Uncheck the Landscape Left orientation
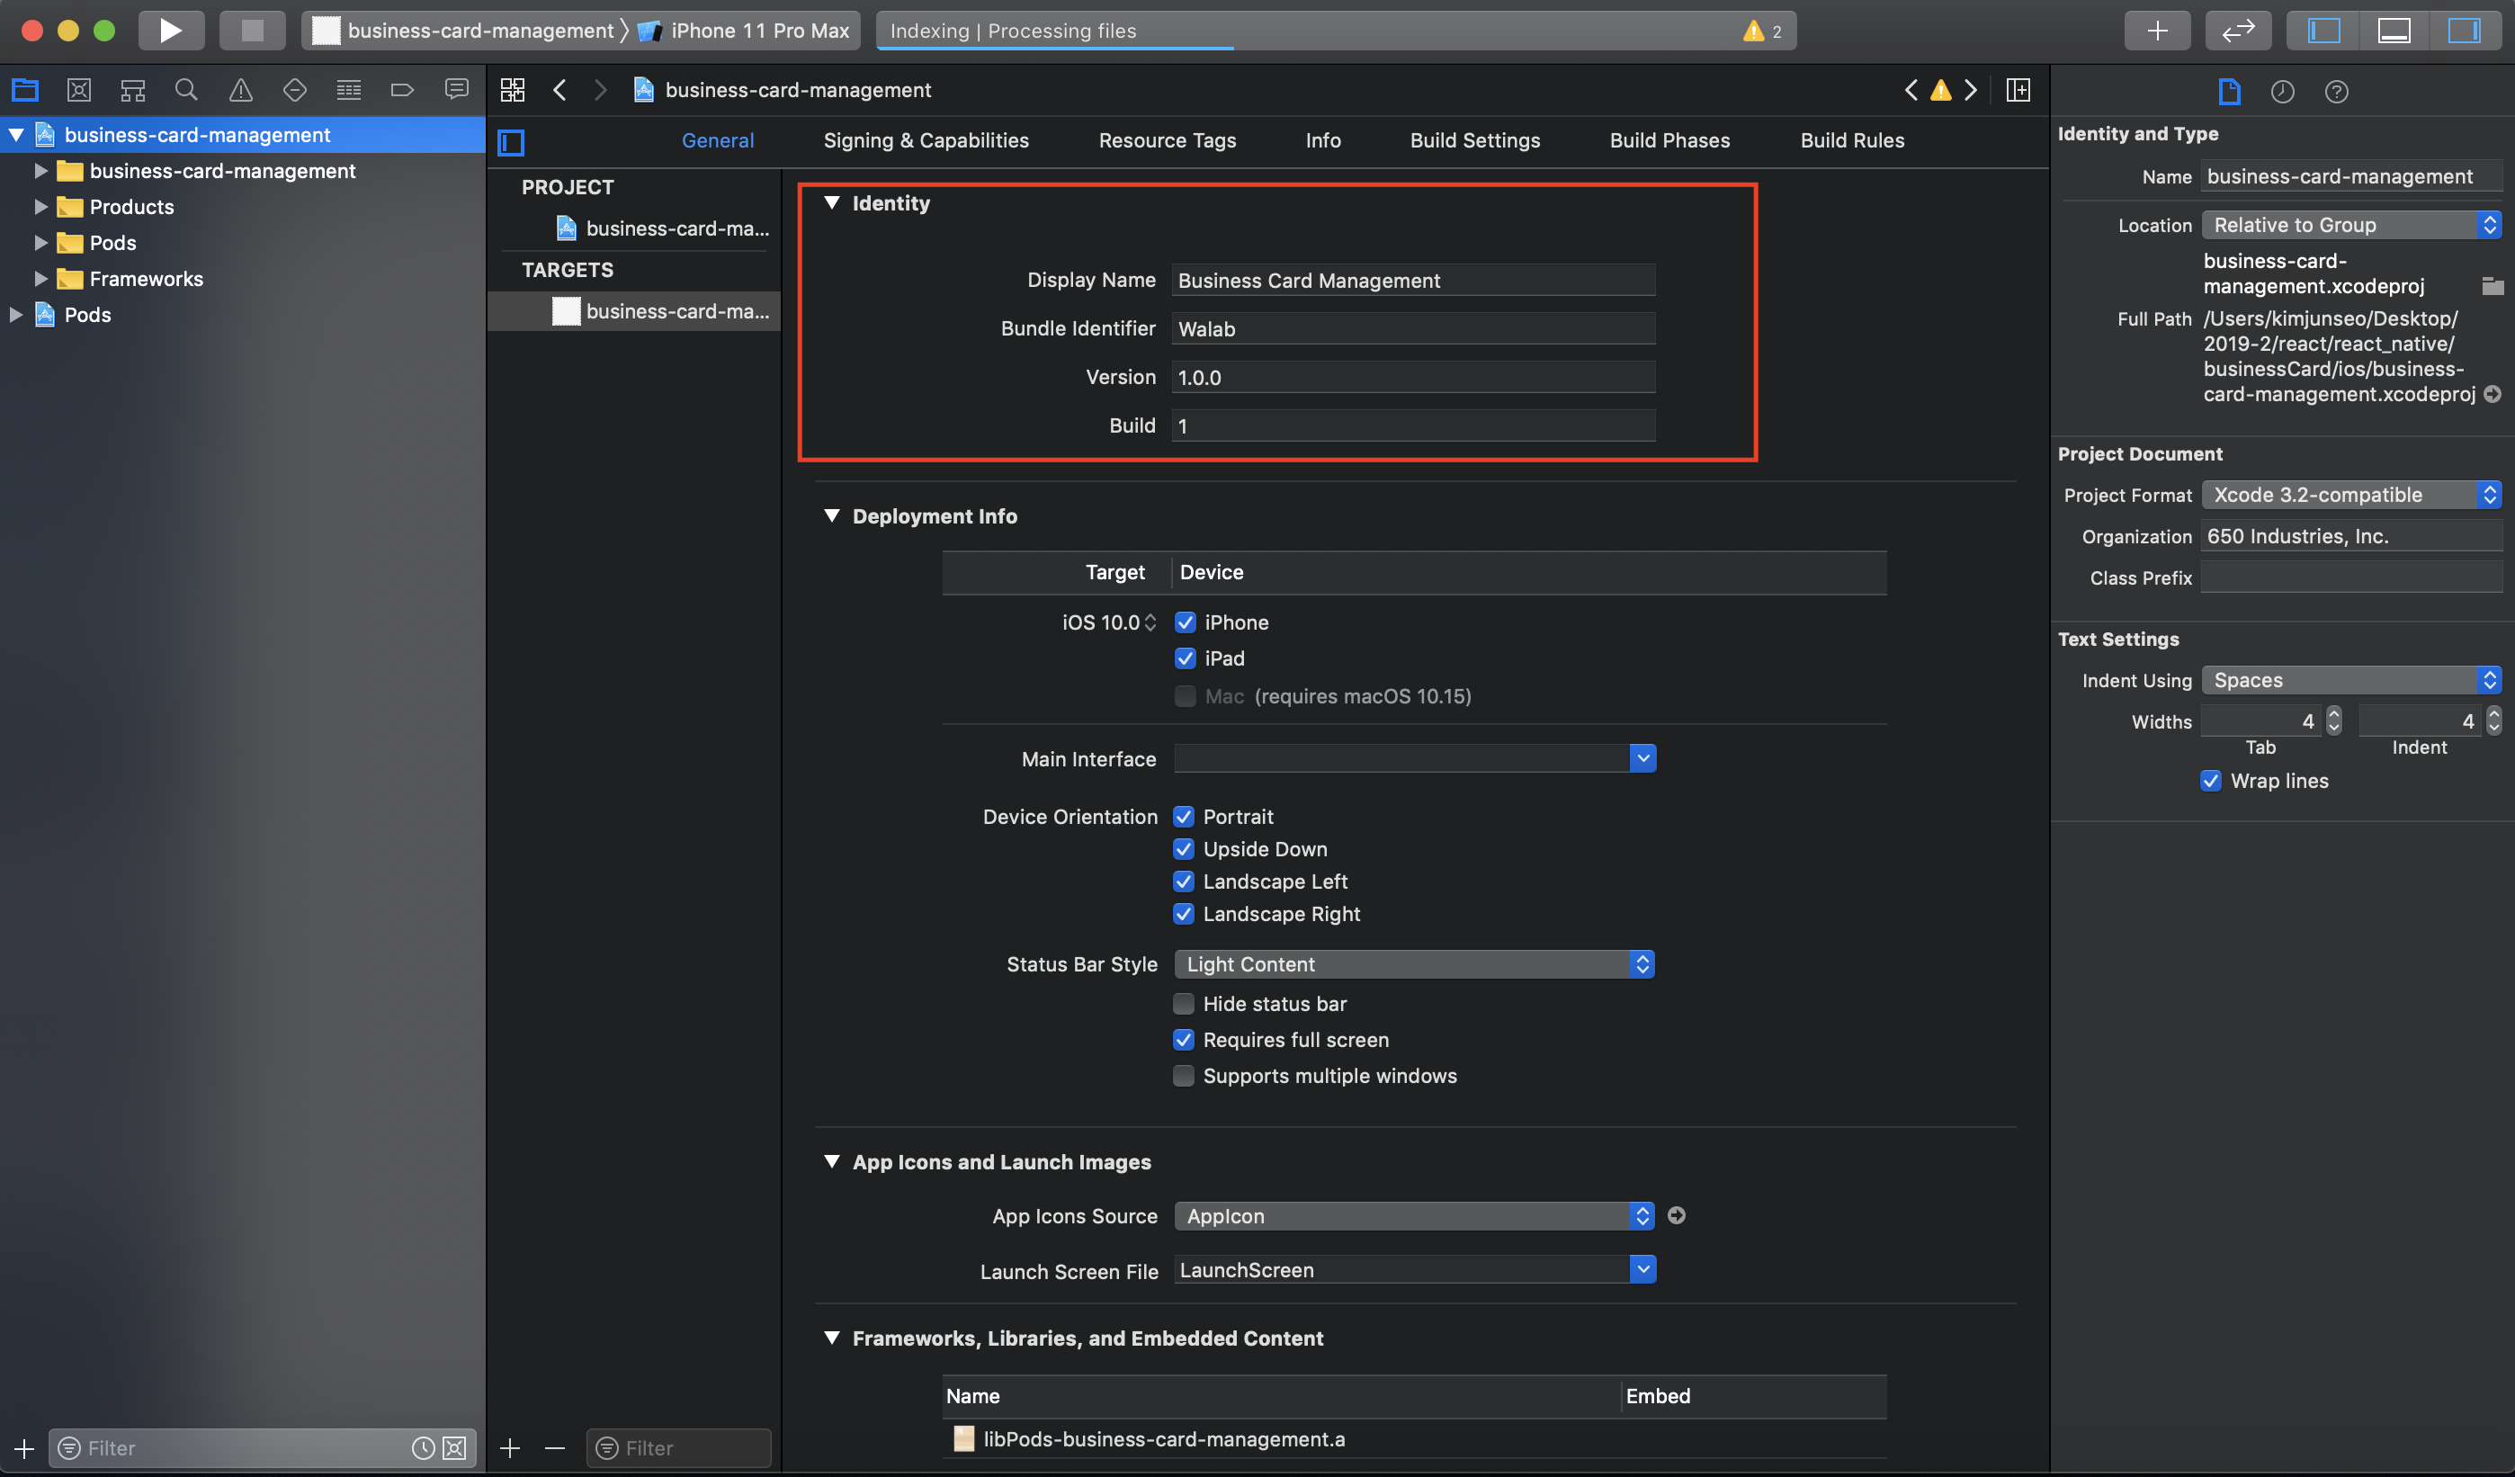The height and width of the screenshot is (1477, 2515). (x=1184, y=882)
